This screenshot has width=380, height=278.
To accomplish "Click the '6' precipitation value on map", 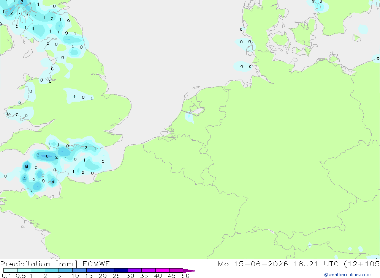I will 47,156.
